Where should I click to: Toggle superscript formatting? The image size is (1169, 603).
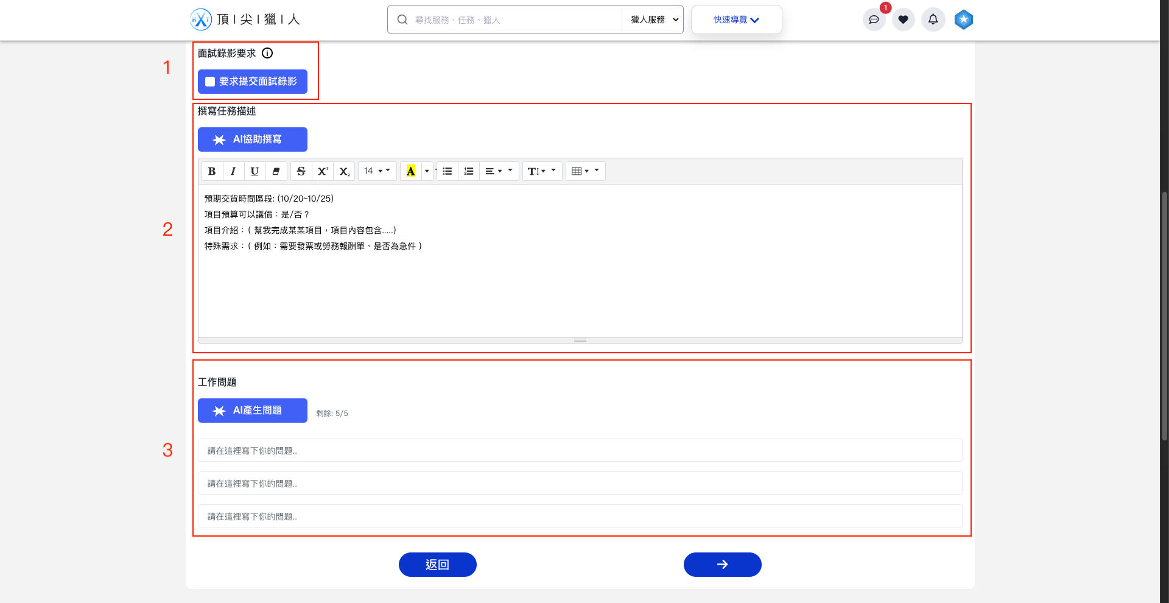323,171
